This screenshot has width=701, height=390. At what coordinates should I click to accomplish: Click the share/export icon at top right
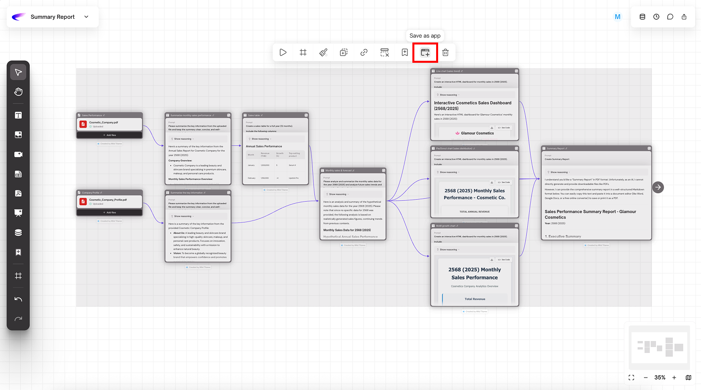684,17
